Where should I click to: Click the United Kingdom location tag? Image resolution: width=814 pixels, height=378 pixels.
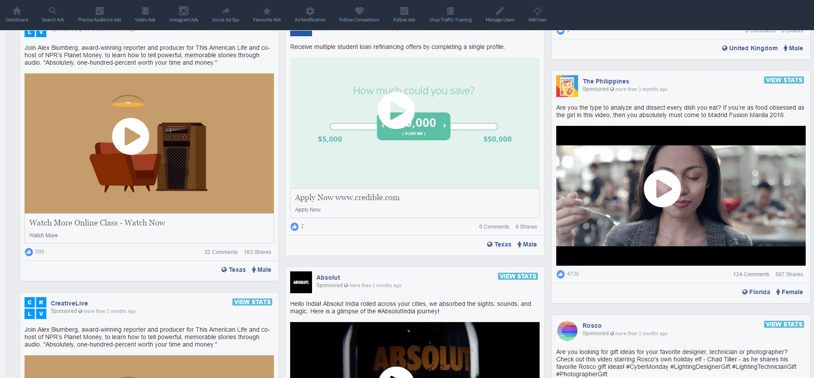click(x=750, y=48)
